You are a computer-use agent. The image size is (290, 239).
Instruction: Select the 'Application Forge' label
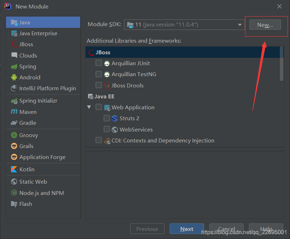[42, 157]
